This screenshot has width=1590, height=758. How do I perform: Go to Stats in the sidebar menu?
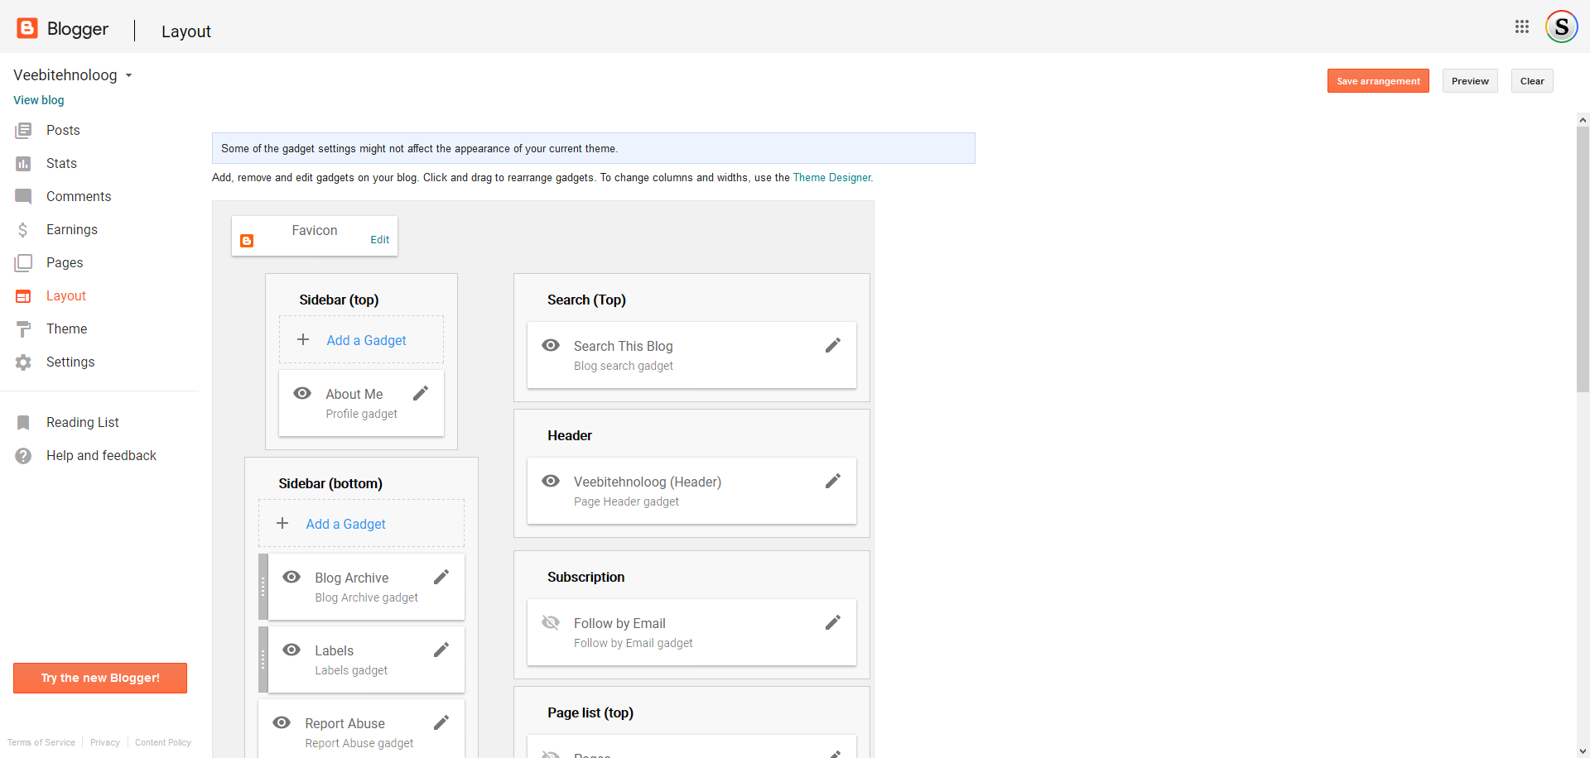(61, 163)
